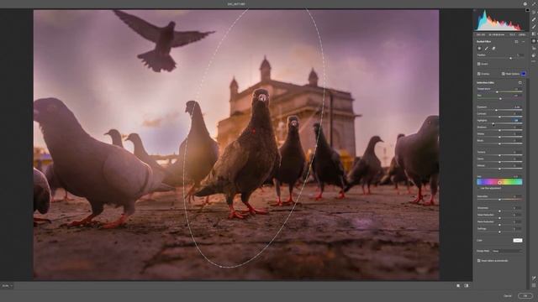Open the Edit panel icon in right toolbar

pyautogui.click(x=534, y=12)
